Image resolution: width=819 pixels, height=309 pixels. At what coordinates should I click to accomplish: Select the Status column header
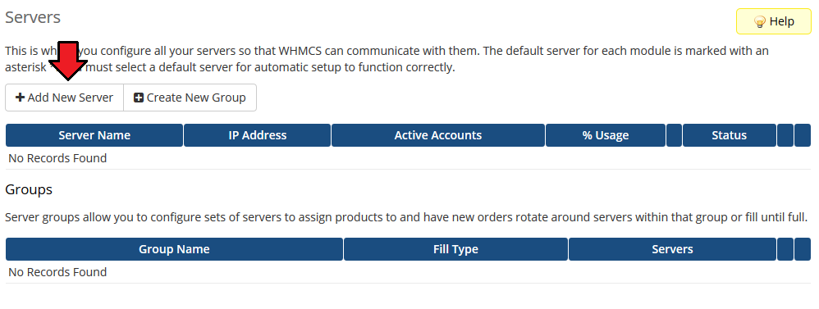pyautogui.click(x=730, y=135)
